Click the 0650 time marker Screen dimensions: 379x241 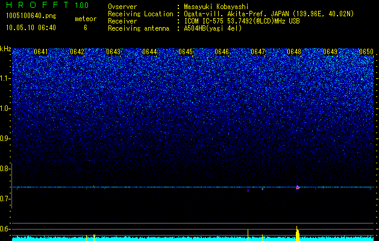[366, 52]
